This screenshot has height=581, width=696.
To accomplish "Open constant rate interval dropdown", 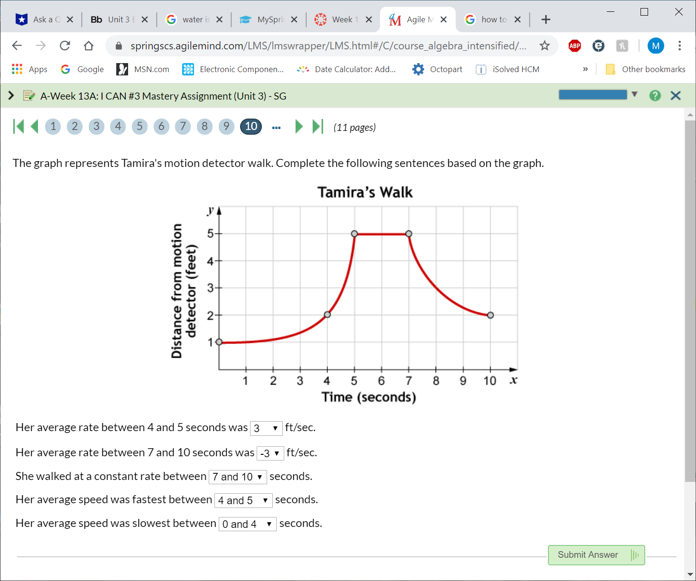I will point(238,477).
